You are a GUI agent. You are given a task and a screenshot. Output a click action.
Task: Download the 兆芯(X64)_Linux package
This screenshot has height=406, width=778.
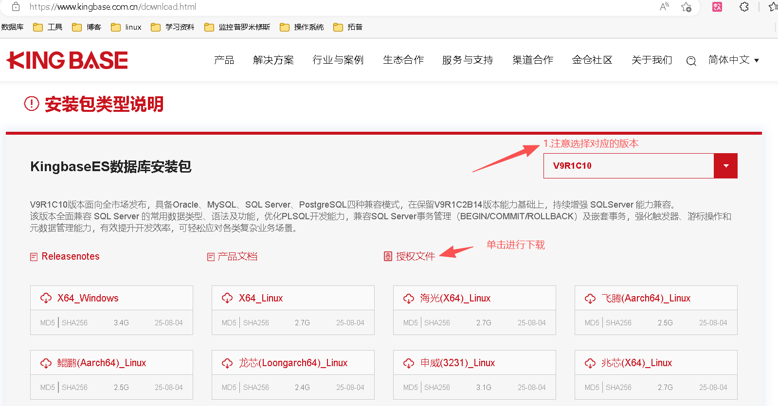pos(637,363)
